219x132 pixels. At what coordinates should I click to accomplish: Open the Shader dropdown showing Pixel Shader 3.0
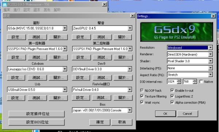pos(211,61)
